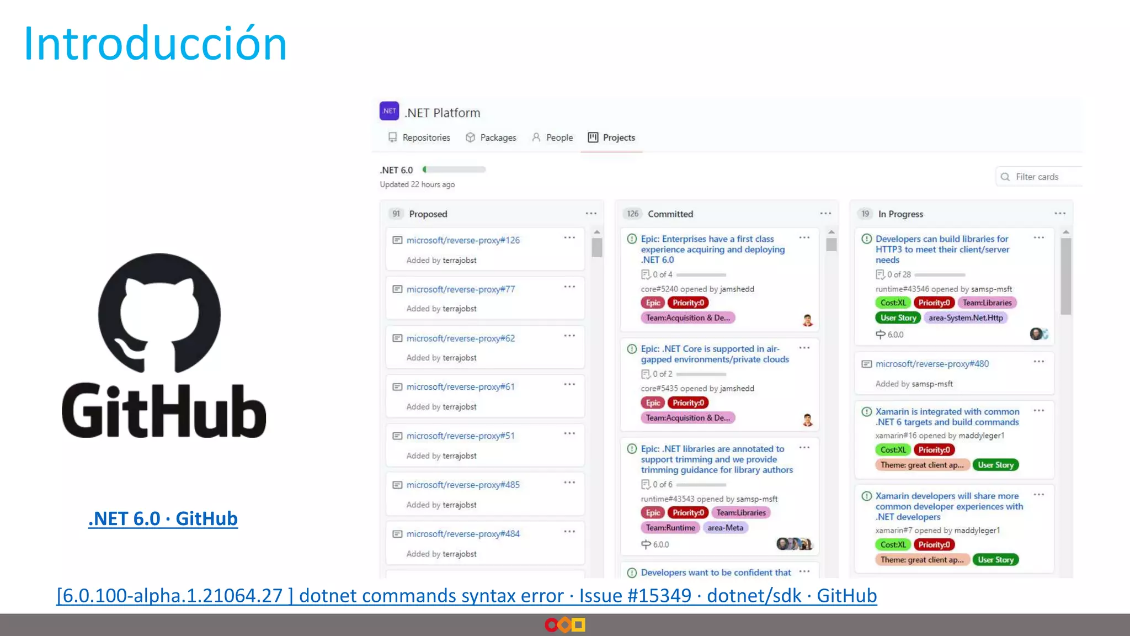The image size is (1130, 636).
Task: Click note icon on reverse-proxy#126 card
Action: [397, 240]
